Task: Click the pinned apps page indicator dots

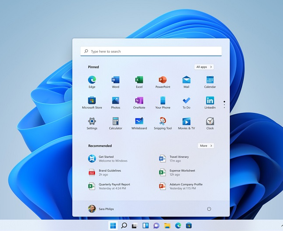Action: click(224, 105)
